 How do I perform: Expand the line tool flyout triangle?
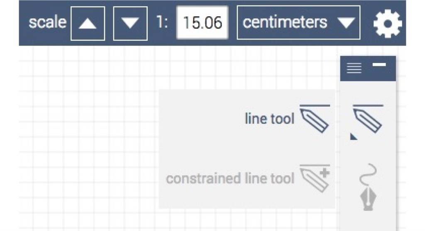353,137
